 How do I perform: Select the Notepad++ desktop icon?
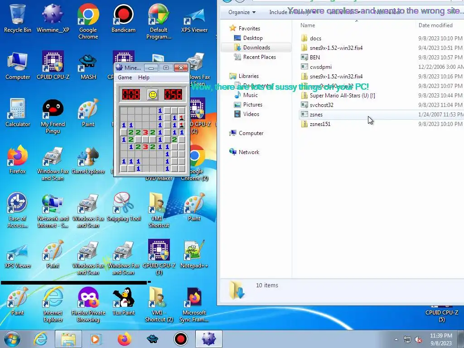[194, 254]
